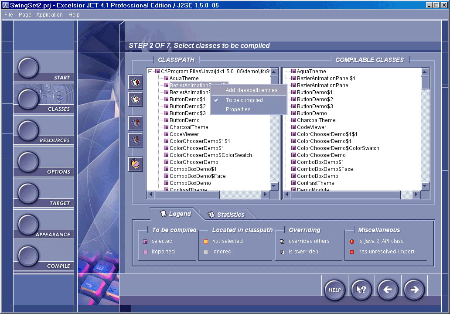This screenshot has width=450, height=314.
Task: Click the left arrow of the CLASSPATH horizontal scrollbar
Action: coord(151,195)
